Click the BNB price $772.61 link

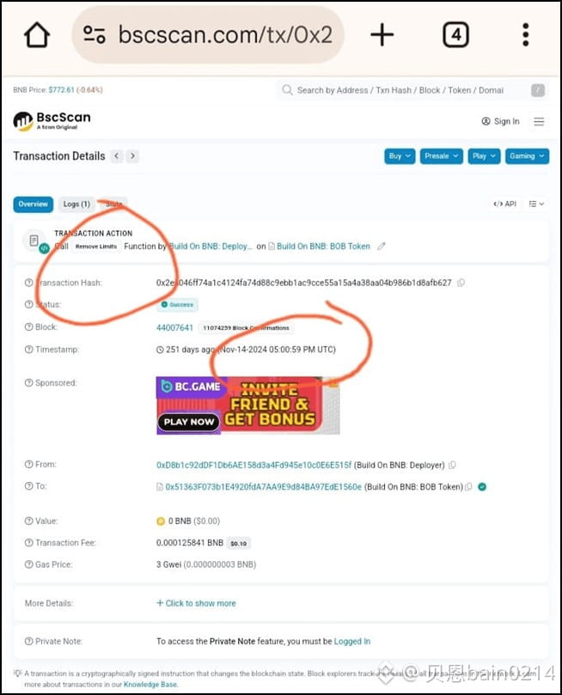pos(61,90)
